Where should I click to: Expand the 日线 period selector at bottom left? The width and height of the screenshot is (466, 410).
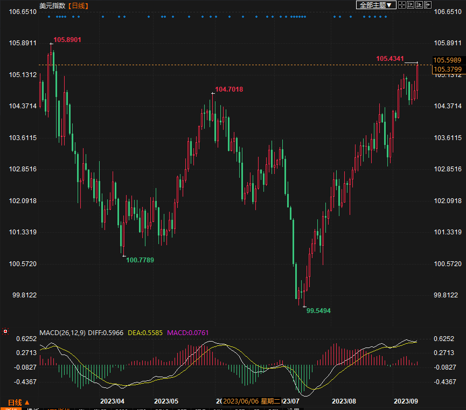(x=19, y=402)
